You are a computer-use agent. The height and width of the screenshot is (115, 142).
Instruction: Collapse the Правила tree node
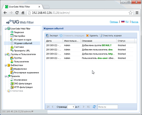coord(6,76)
